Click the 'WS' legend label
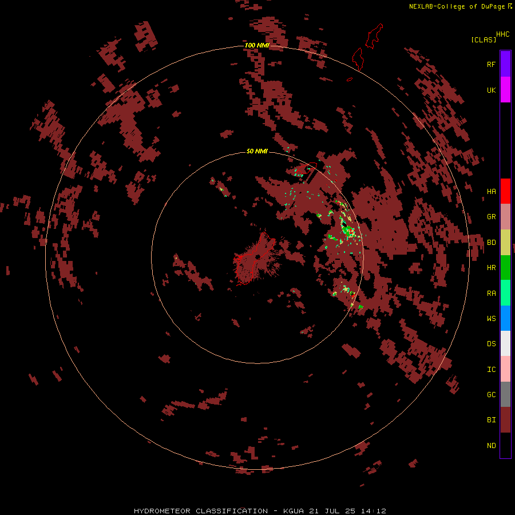The image size is (515, 515). point(491,319)
